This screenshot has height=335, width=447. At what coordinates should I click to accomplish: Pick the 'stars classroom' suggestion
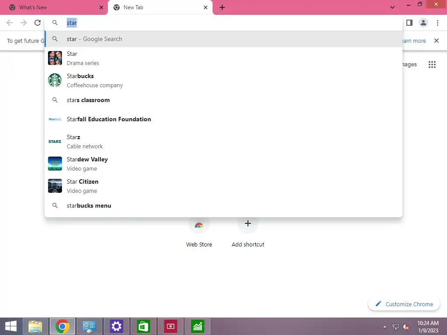(x=223, y=100)
